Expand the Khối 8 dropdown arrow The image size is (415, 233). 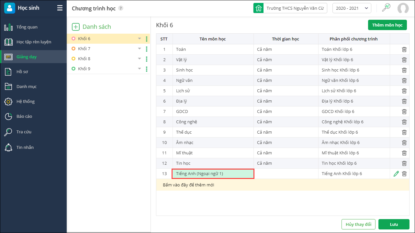(x=140, y=59)
